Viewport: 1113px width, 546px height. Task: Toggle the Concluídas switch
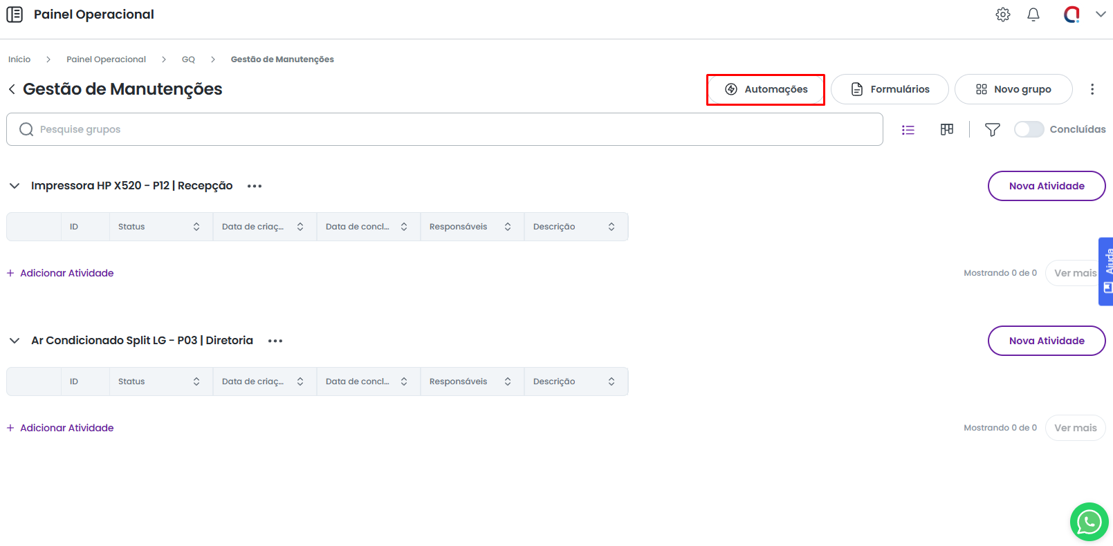pyautogui.click(x=1029, y=129)
